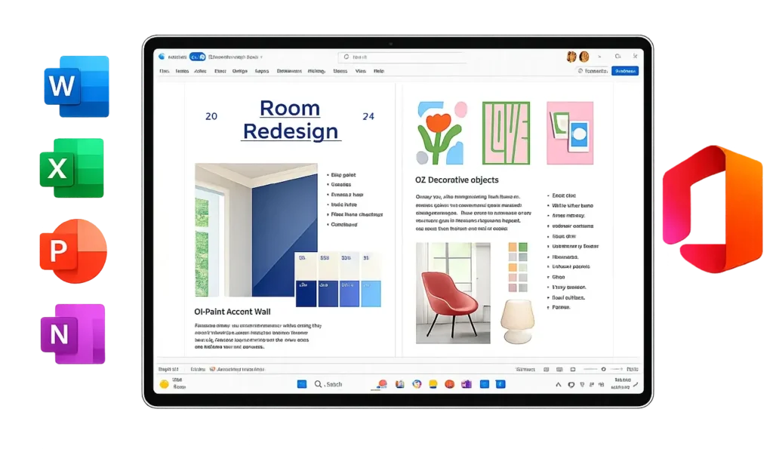Click the blue Share button
The height and width of the screenshot is (449, 773).
(x=625, y=71)
